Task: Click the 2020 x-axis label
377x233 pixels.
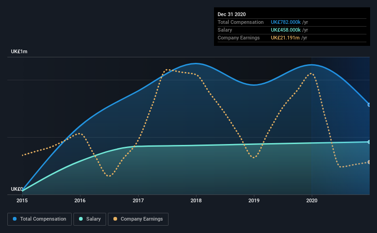Action: tap(312, 200)
